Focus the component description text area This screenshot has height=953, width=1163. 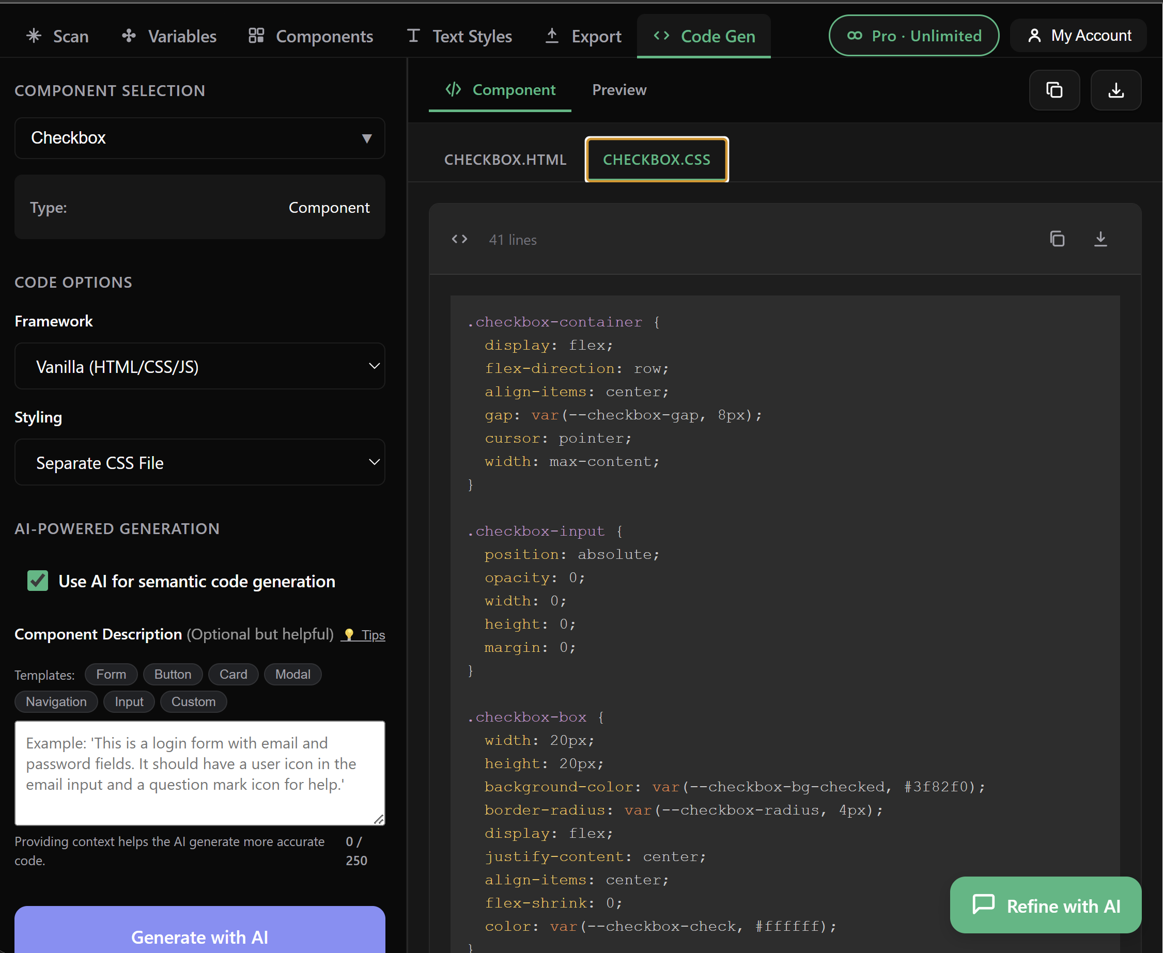[200, 773]
